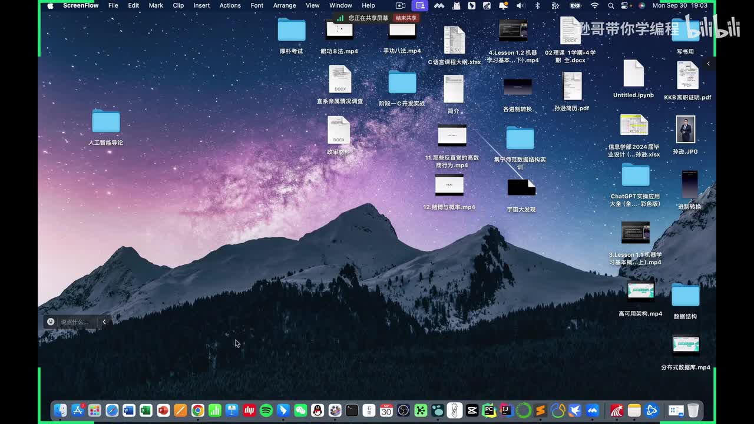
Task: Open WeChat from the Dock
Action: [x=300, y=410]
